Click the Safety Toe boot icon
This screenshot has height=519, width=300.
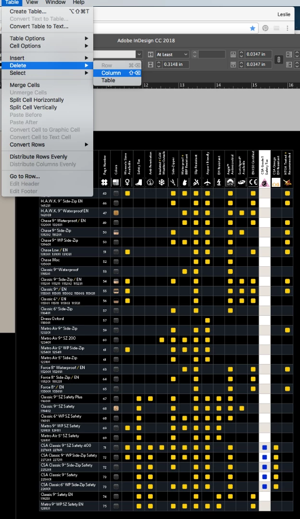(139, 183)
